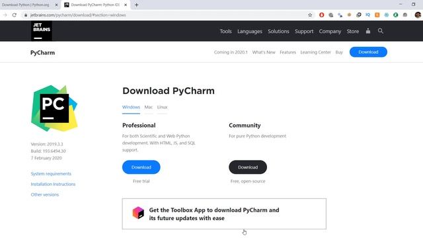Viewport: 423px width, 238px height.
Task: Click the forward navigation arrow
Action: pyautogui.click(x=5, y=15)
